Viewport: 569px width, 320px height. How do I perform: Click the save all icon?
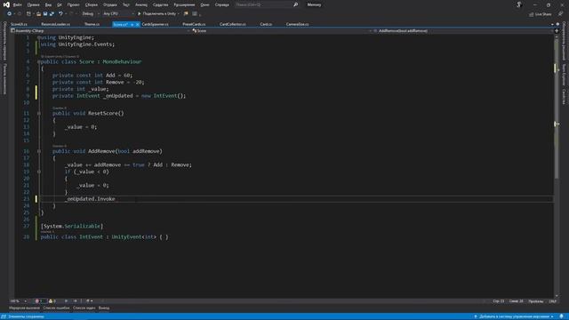52,14
